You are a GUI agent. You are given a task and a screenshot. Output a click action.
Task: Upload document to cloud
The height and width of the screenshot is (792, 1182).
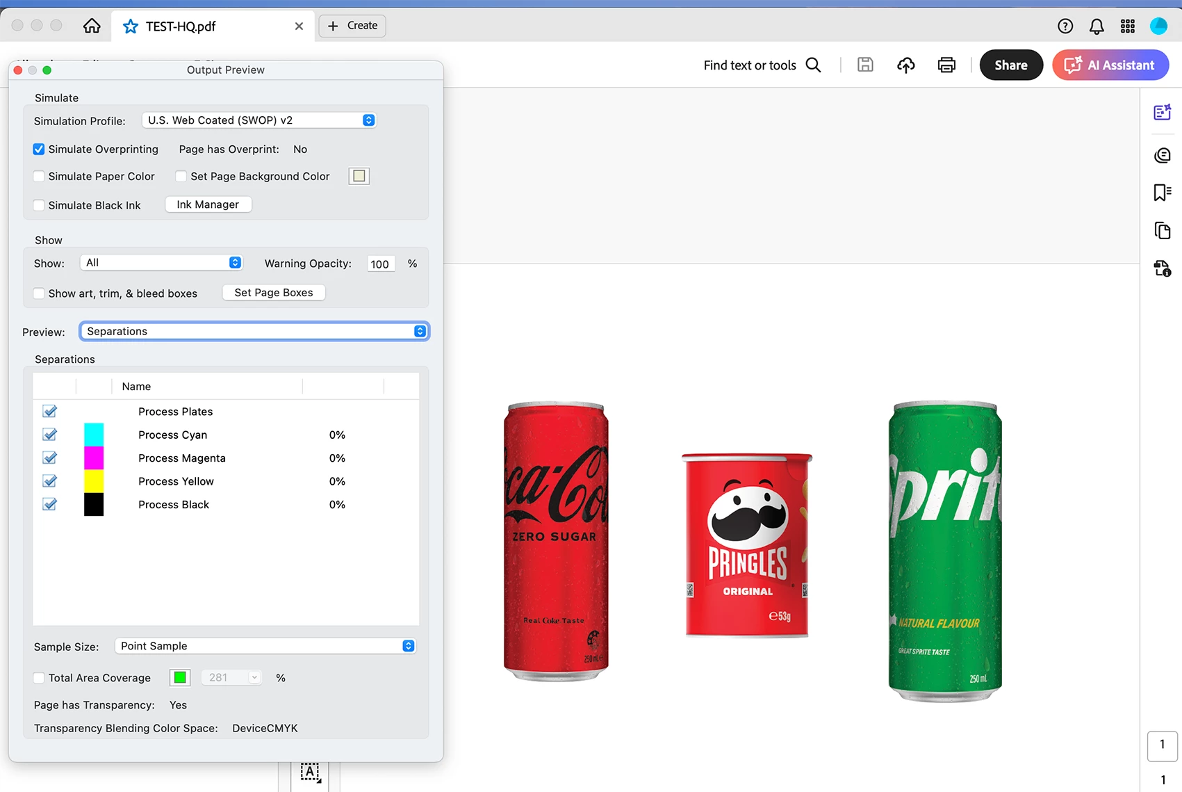[906, 65]
